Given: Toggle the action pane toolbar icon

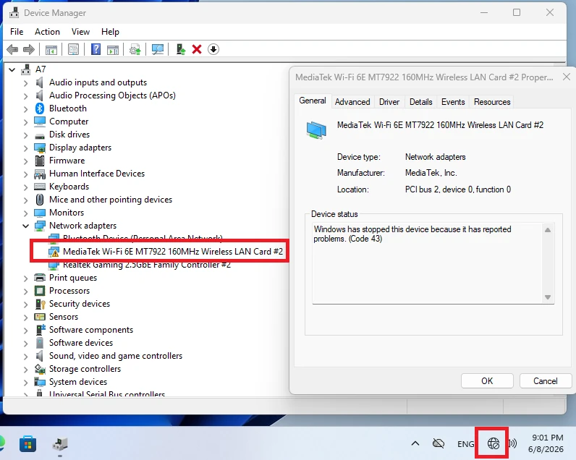Looking at the screenshot, I should point(113,50).
